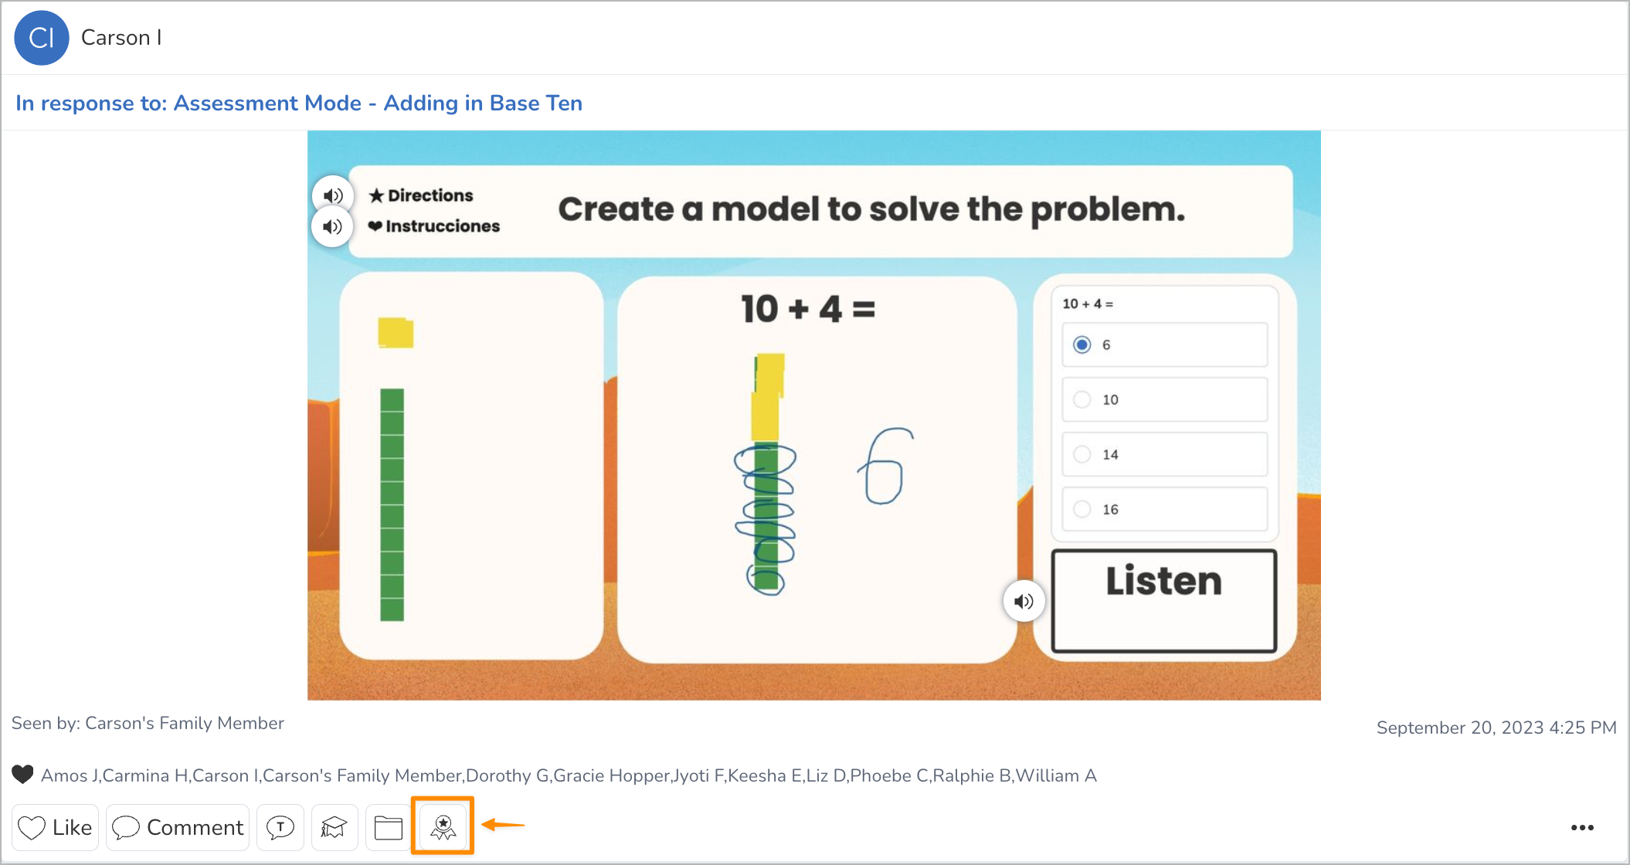Select the answer option 6
Screen dimensions: 1630x865
1082,344
